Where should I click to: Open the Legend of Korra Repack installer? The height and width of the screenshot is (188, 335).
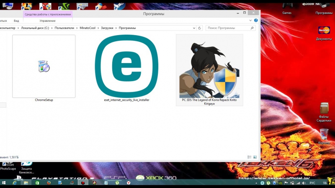(x=209, y=67)
